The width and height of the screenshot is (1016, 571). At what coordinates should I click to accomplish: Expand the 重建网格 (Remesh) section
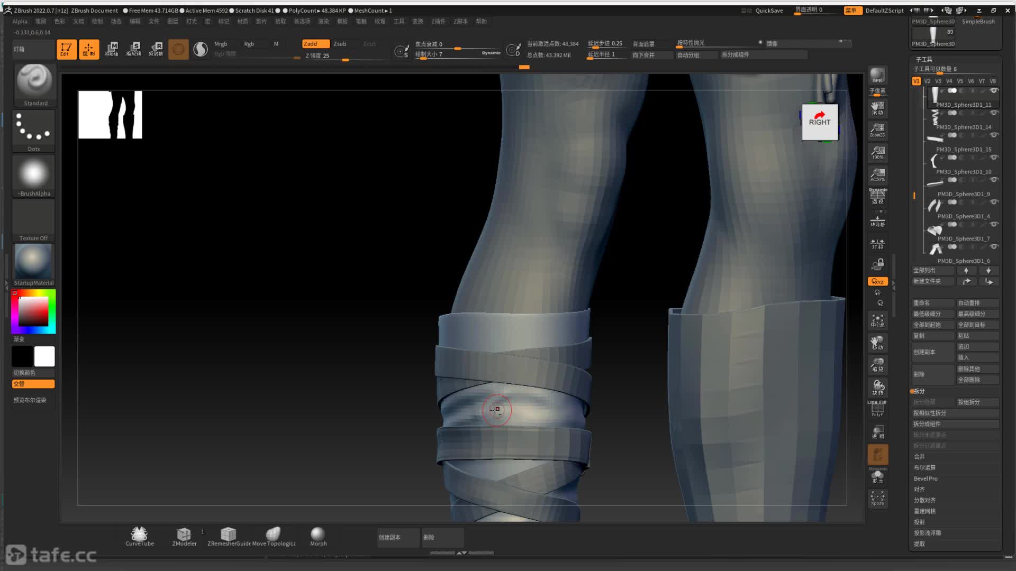[924, 511]
